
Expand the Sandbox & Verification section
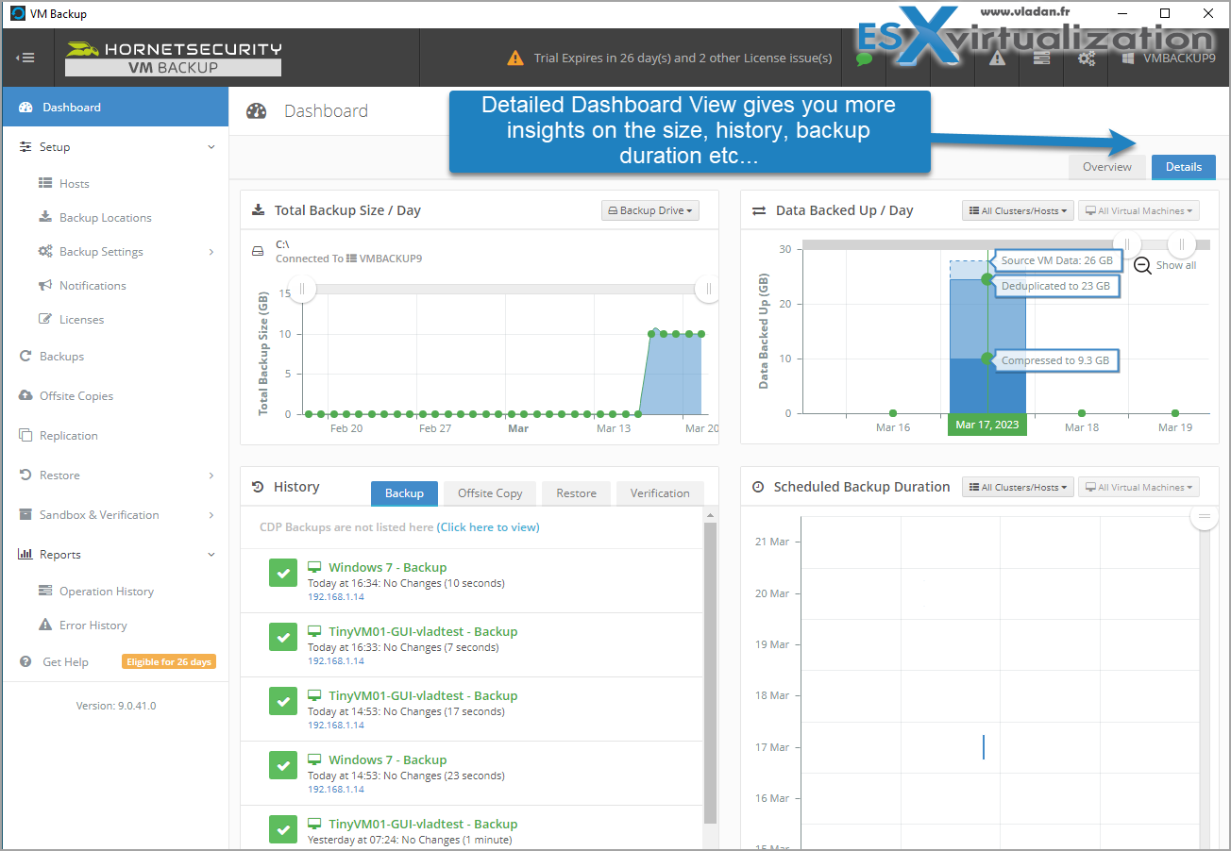pyautogui.click(x=211, y=515)
